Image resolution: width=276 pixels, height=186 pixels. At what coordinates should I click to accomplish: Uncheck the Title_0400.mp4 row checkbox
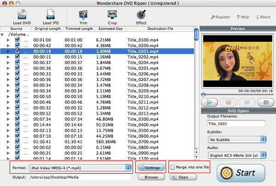tap(17, 125)
